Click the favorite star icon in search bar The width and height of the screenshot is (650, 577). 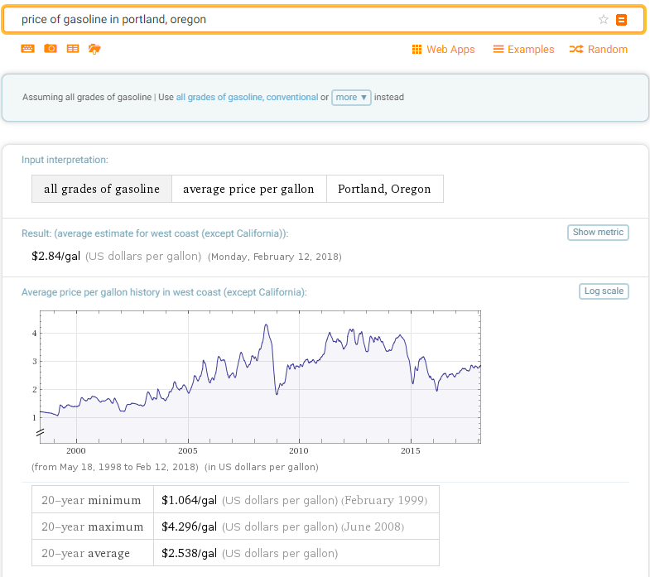click(x=604, y=20)
